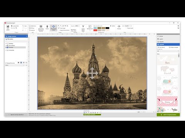Activate the distance and function tool
This screenshot has width=185, height=138.
41,28
